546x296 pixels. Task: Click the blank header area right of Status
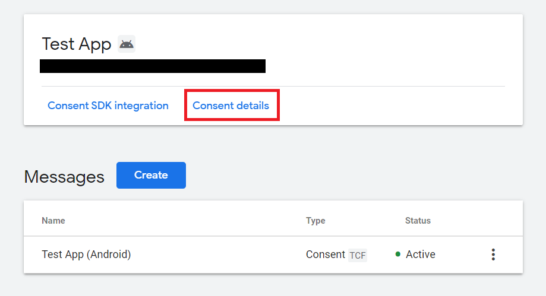coord(474,221)
